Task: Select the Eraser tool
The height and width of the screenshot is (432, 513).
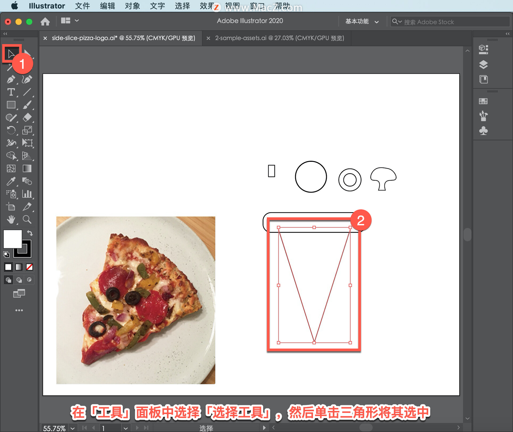Action: pos(27,117)
